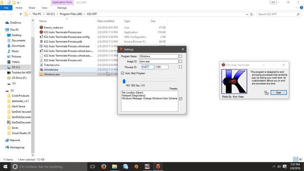This screenshot has width=304, height=171.
Task: Select the Windows.exe file icon
Action: pos(41,74)
